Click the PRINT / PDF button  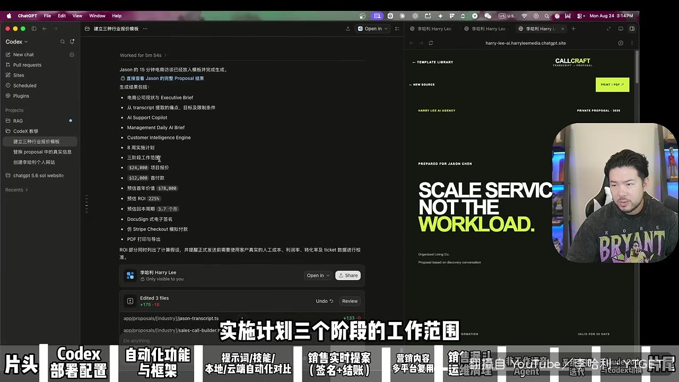[612, 84]
